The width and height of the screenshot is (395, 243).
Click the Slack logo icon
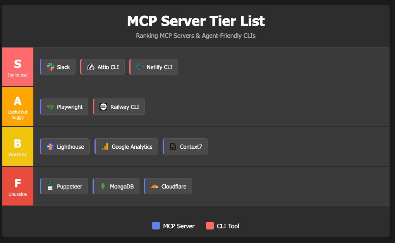click(50, 67)
